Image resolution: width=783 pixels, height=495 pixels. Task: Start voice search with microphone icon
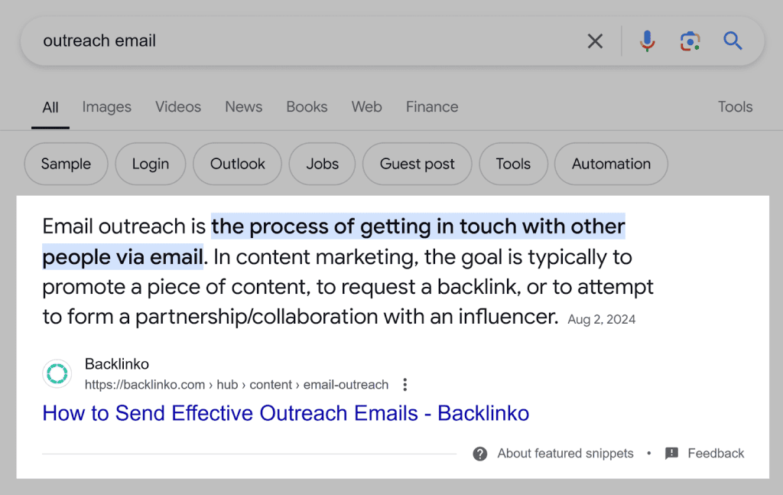coord(647,41)
